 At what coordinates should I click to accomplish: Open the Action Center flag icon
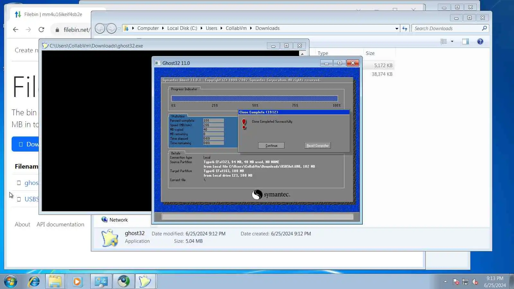(x=456, y=282)
